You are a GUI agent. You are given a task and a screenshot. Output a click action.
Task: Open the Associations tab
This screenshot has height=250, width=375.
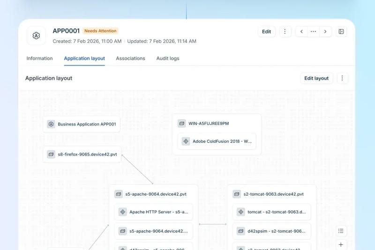point(131,58)
